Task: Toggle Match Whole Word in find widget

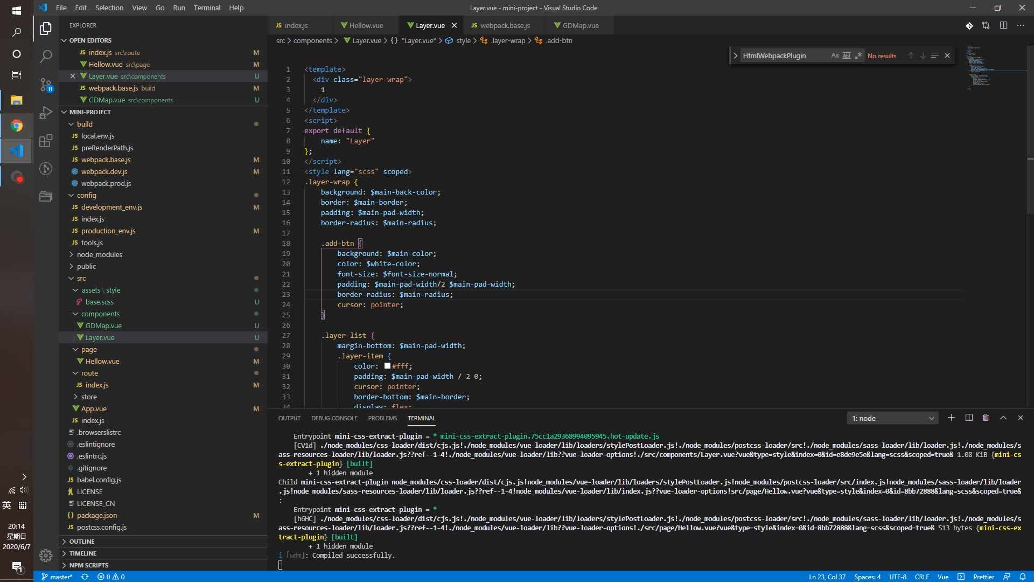Action: point(847,56)
